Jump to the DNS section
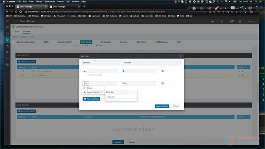 46,42
